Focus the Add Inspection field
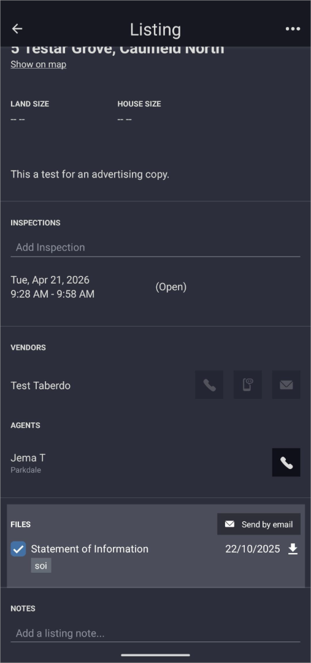This screenshot has height=663, width=311. click(156, 247)
